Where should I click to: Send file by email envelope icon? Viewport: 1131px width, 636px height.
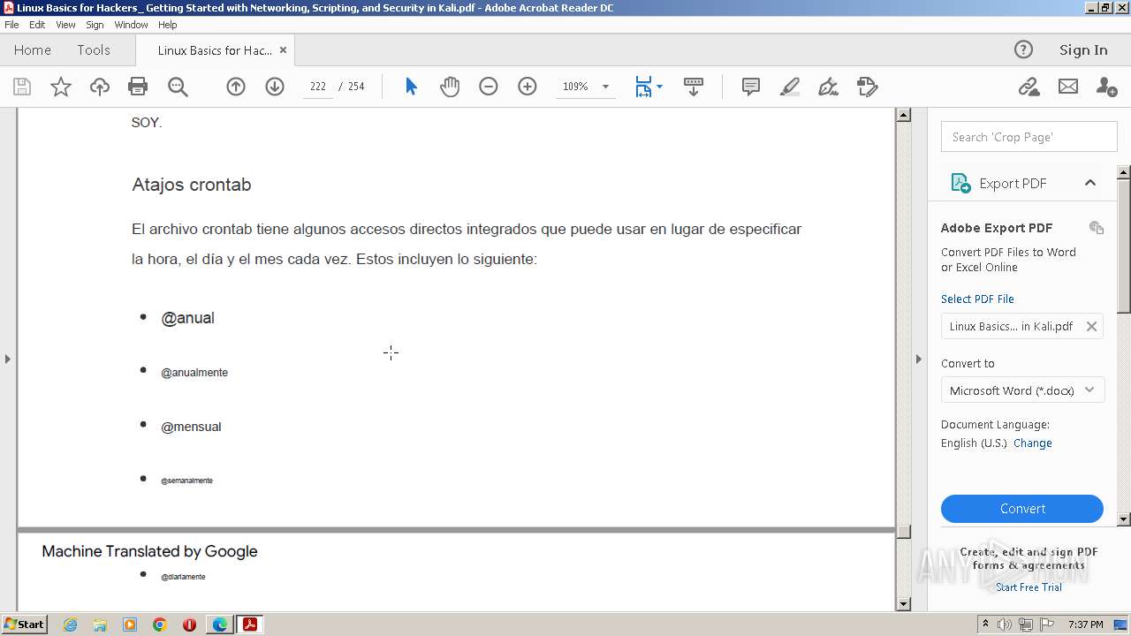click(x=1068, y=87)
